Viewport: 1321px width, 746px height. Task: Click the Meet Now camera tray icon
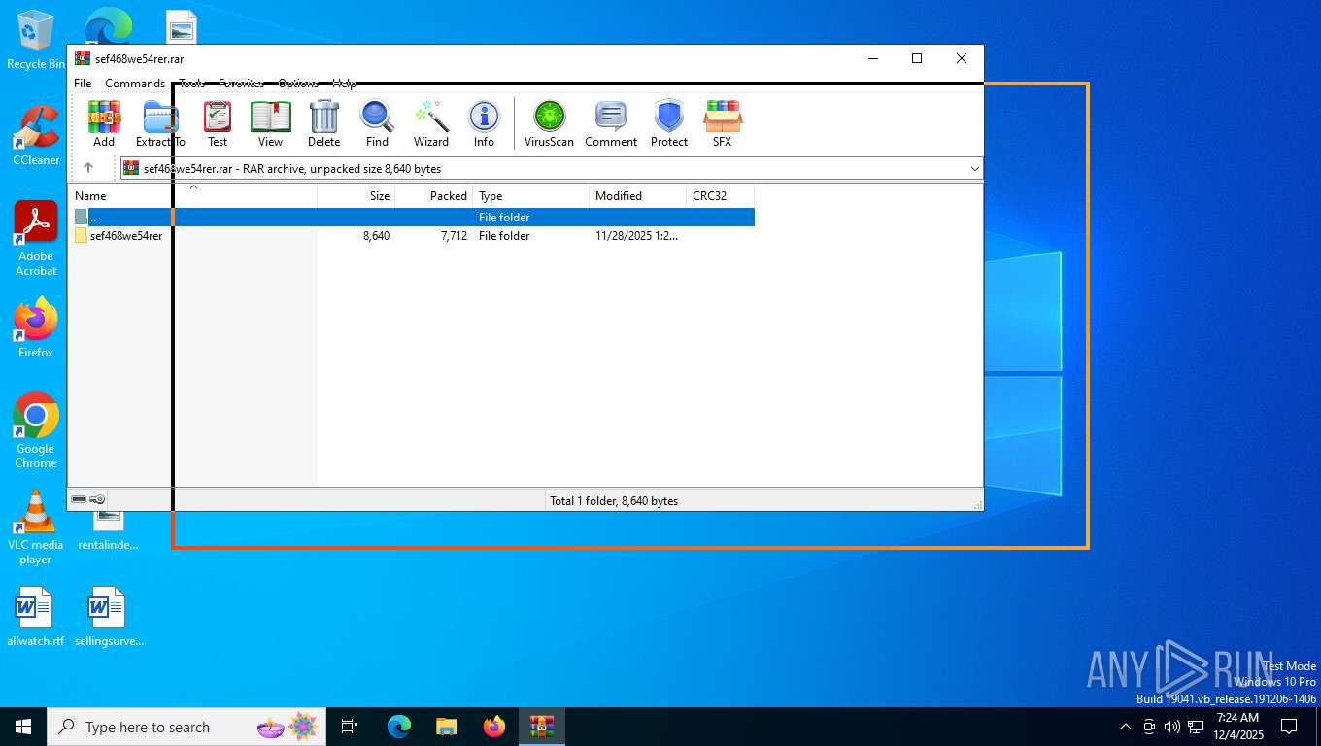(x=1149, y=727)
